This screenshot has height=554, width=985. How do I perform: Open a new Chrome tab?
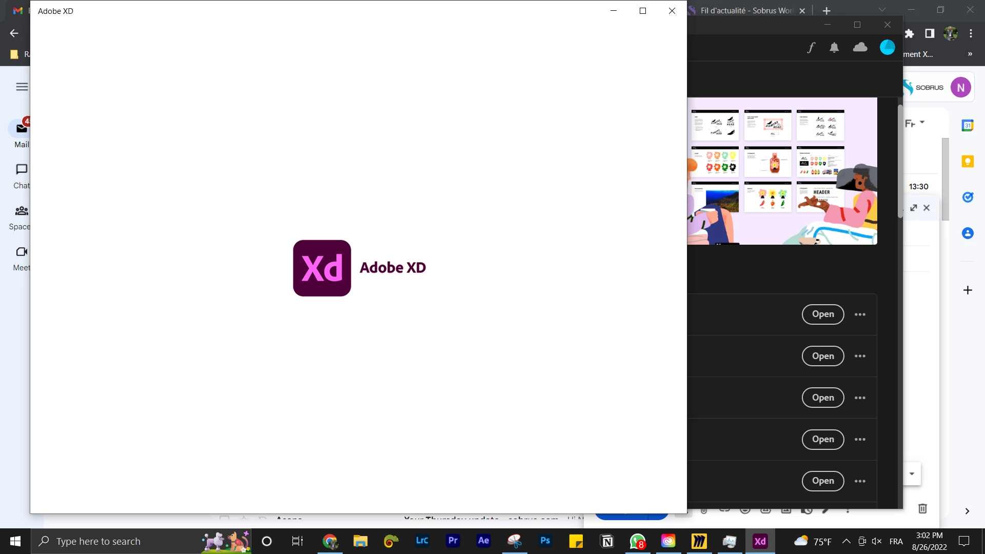pos(826,10)
